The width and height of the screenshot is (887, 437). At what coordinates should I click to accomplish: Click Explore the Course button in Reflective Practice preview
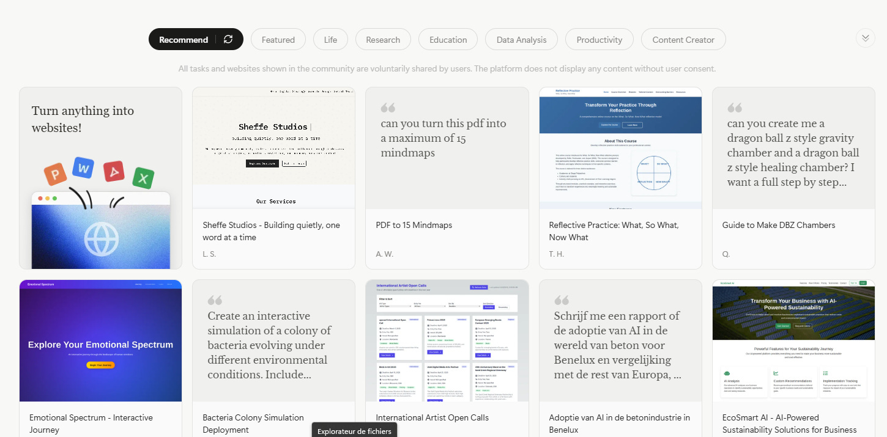[x=609, y=125]
